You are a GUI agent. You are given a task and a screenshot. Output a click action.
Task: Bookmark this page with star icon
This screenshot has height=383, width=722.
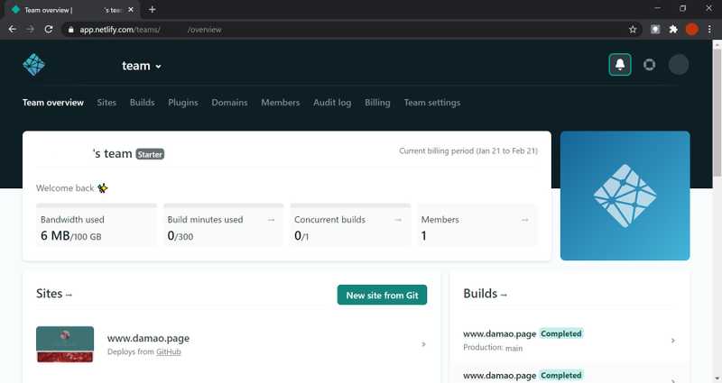[x=633, y=30]
